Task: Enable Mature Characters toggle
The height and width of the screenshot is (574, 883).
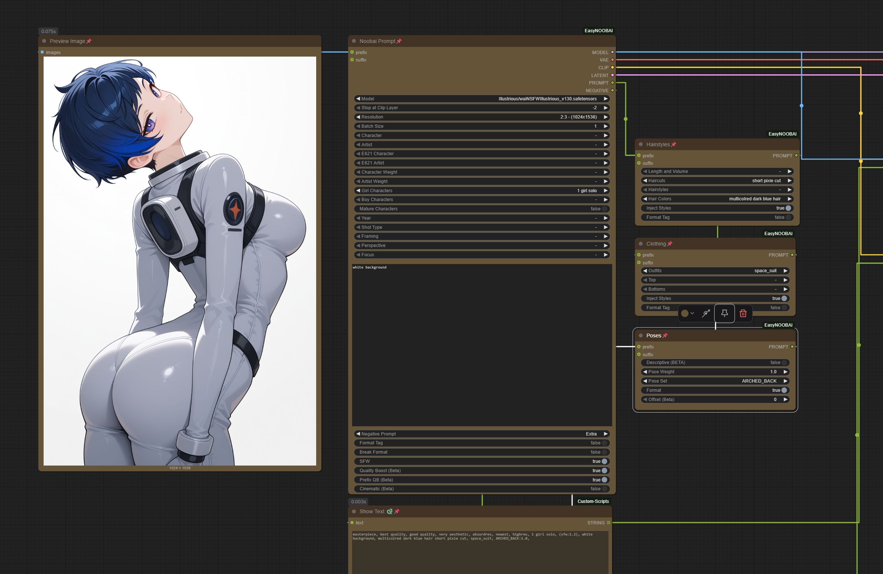Action: [604, 209]
